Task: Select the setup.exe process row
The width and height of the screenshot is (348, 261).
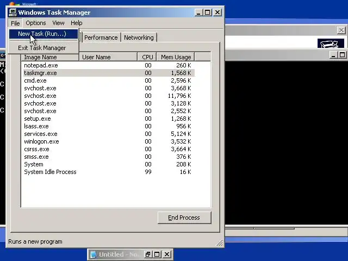Action: 109,119
